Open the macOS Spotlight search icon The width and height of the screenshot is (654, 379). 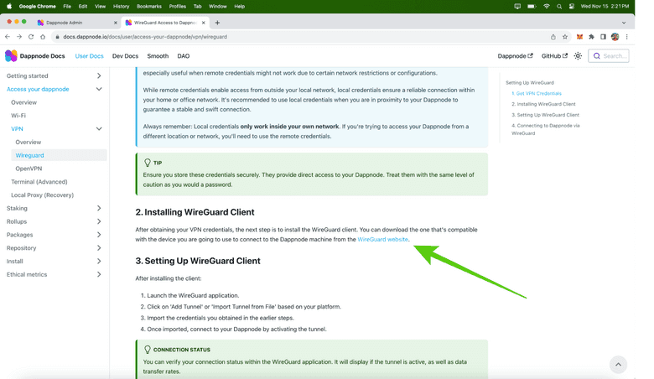click(559, 6)
